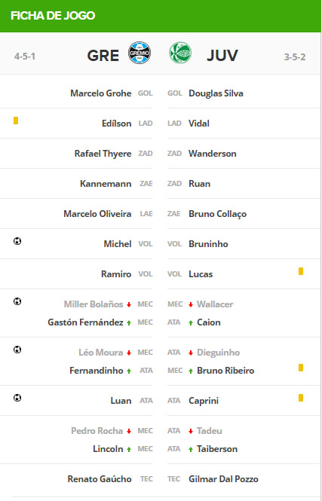Click on coach Renato Gaúcho
The width and height of the screenshot is (322, 501).
(100, 479)
